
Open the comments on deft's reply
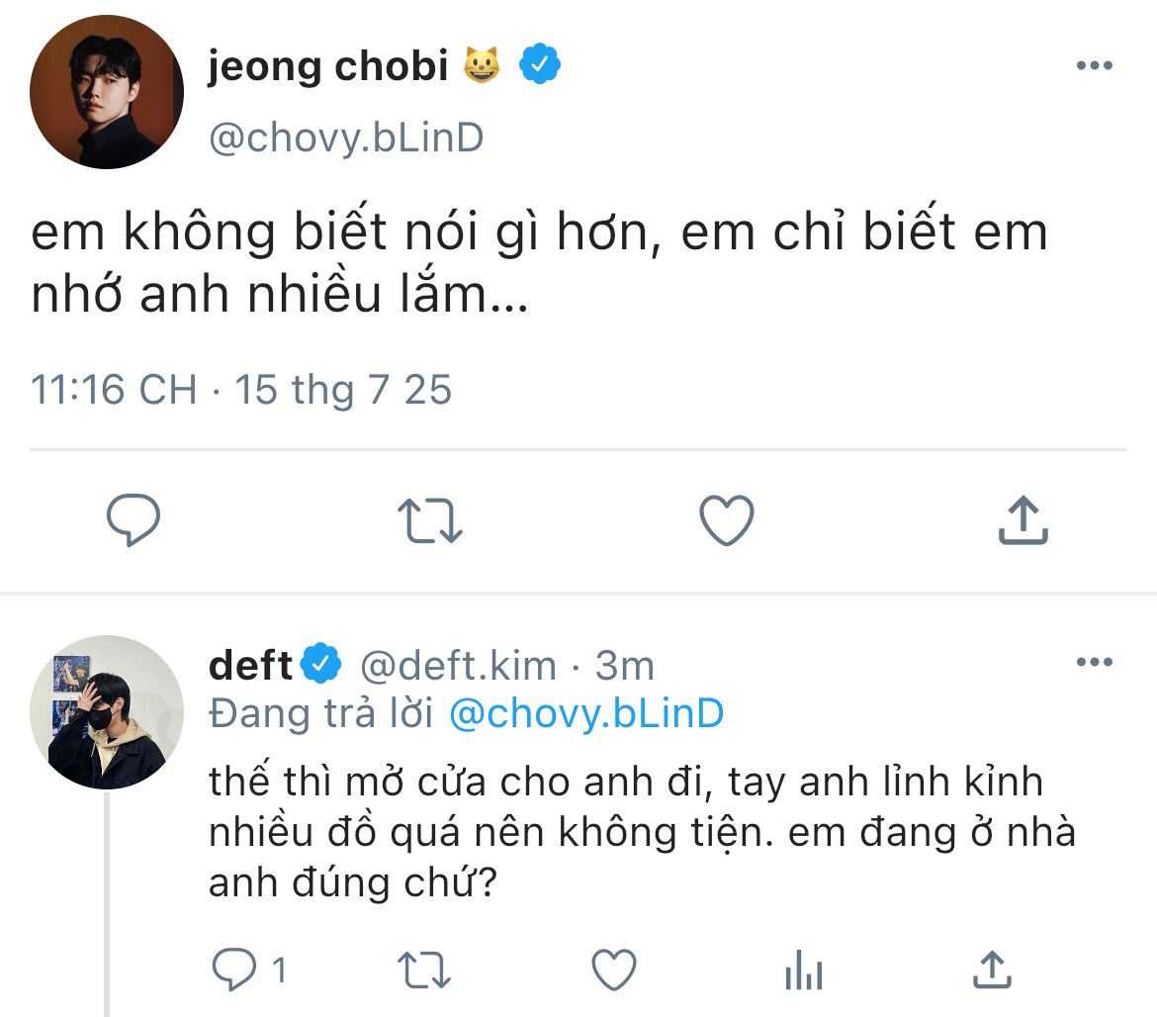(236, 970)
